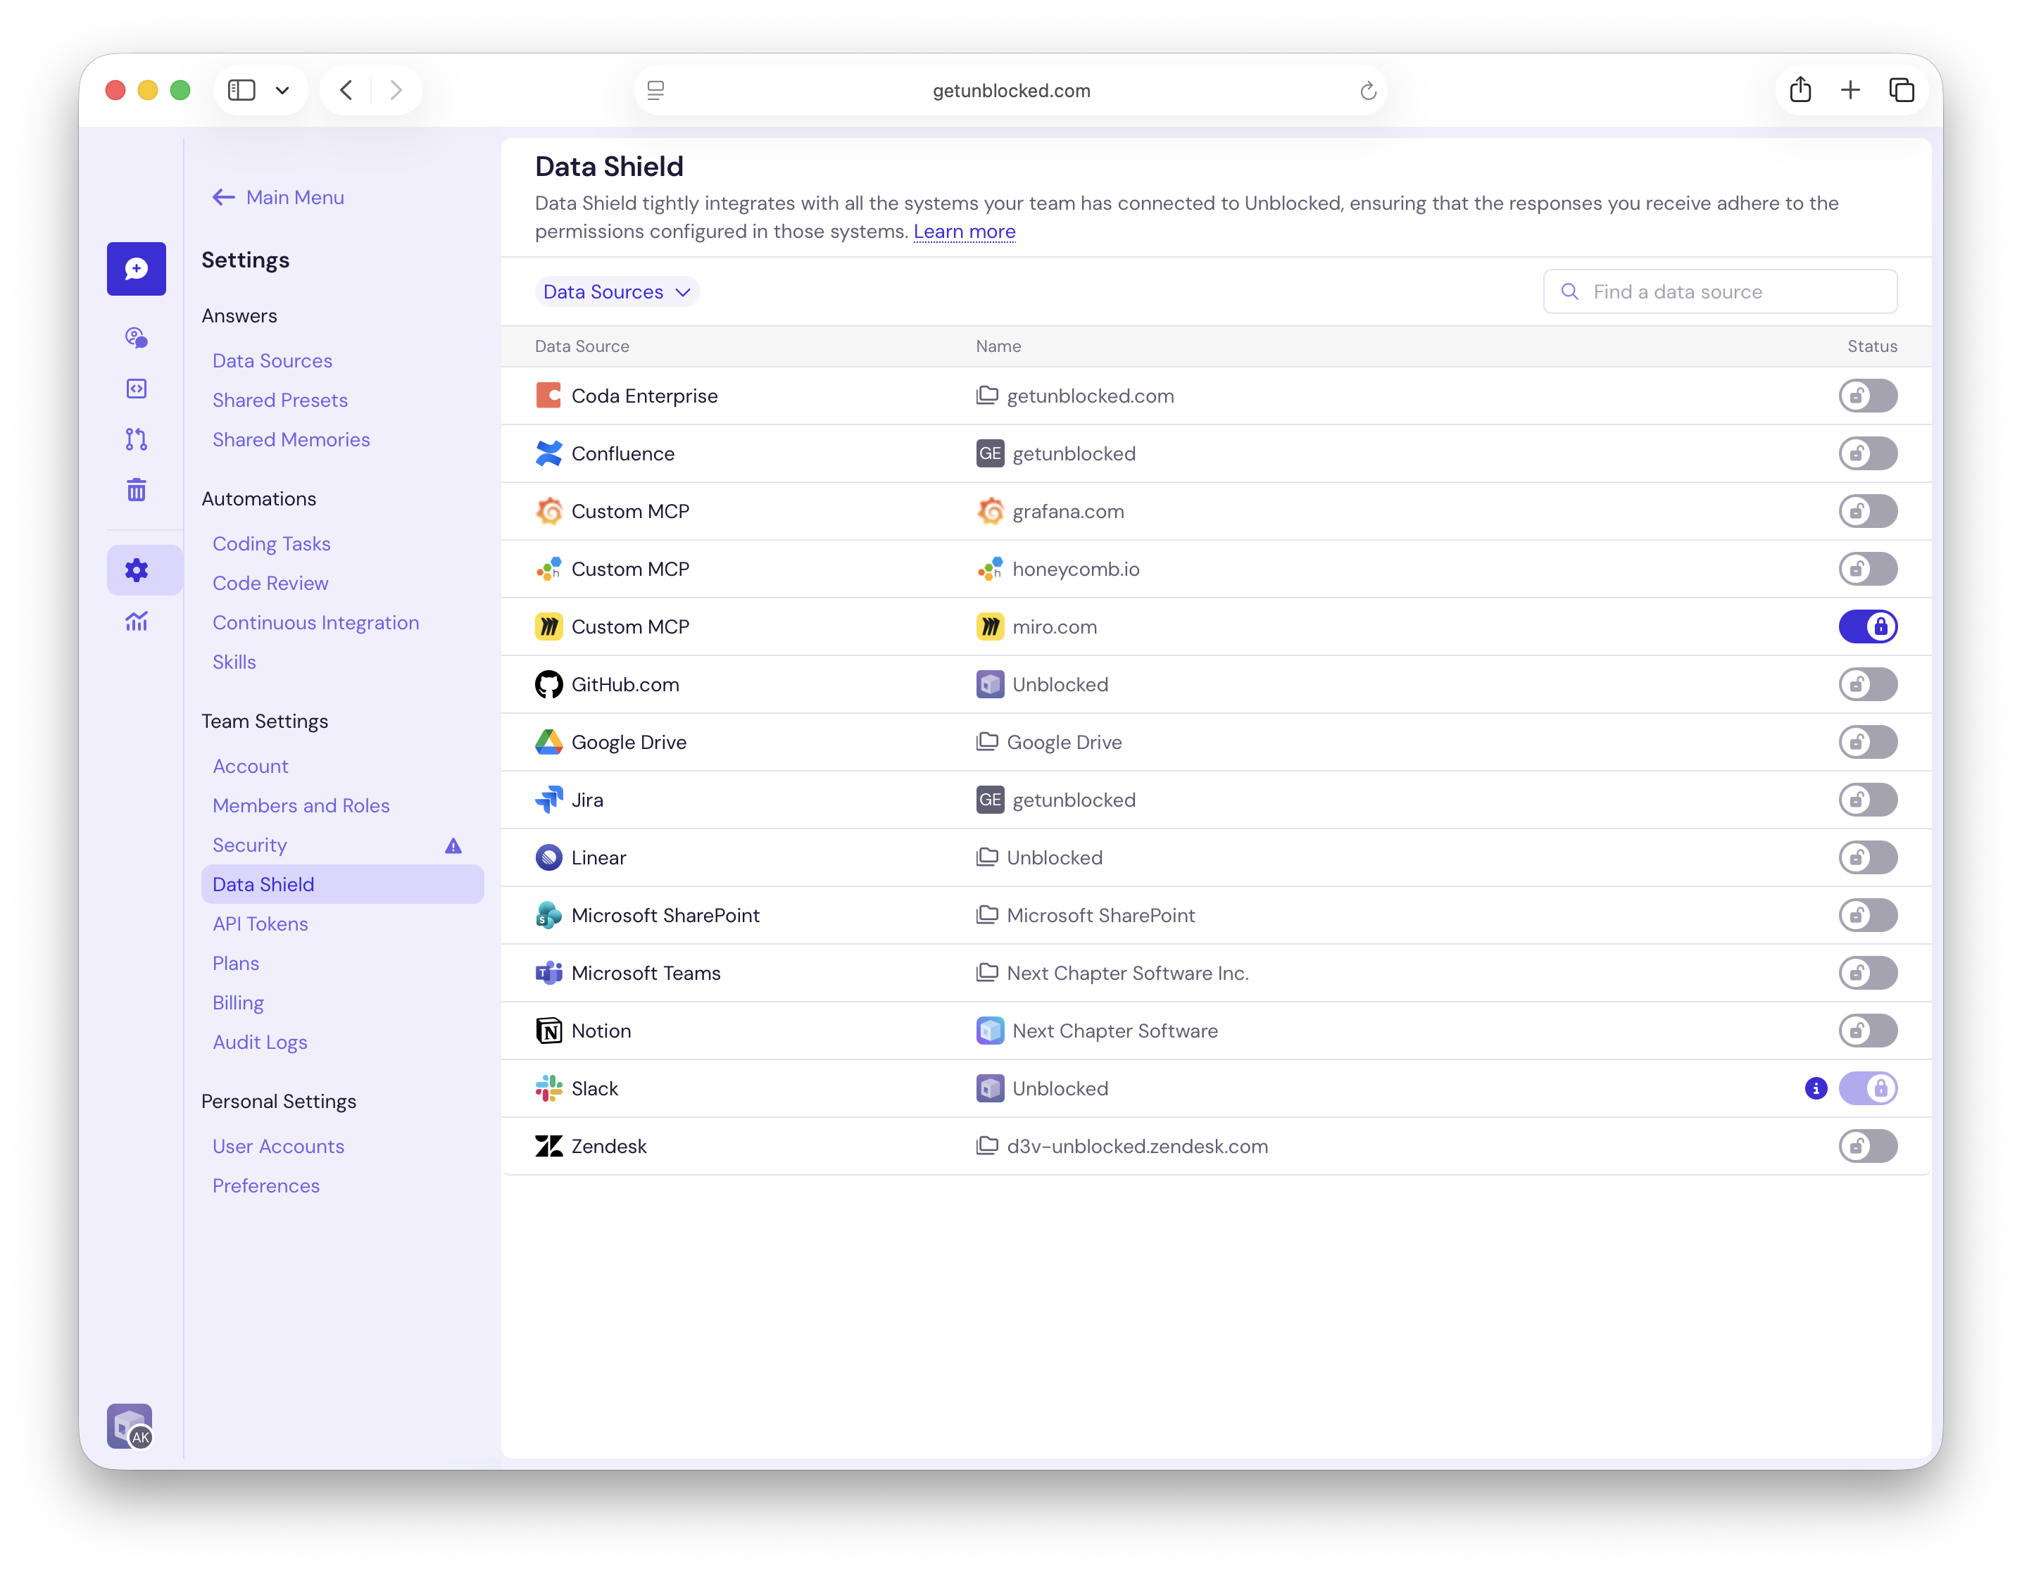The width and height of the screenshot is (2022, 1574).
Task: Click the pull request icon in left rail
Action: coord(136,439)
